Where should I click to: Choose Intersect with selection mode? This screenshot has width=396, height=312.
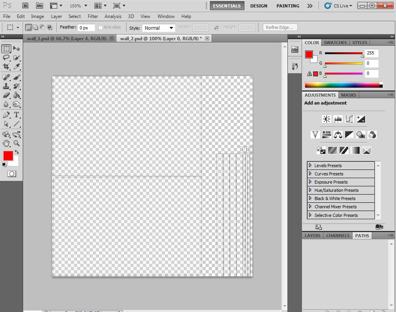(x=49, y=27)
